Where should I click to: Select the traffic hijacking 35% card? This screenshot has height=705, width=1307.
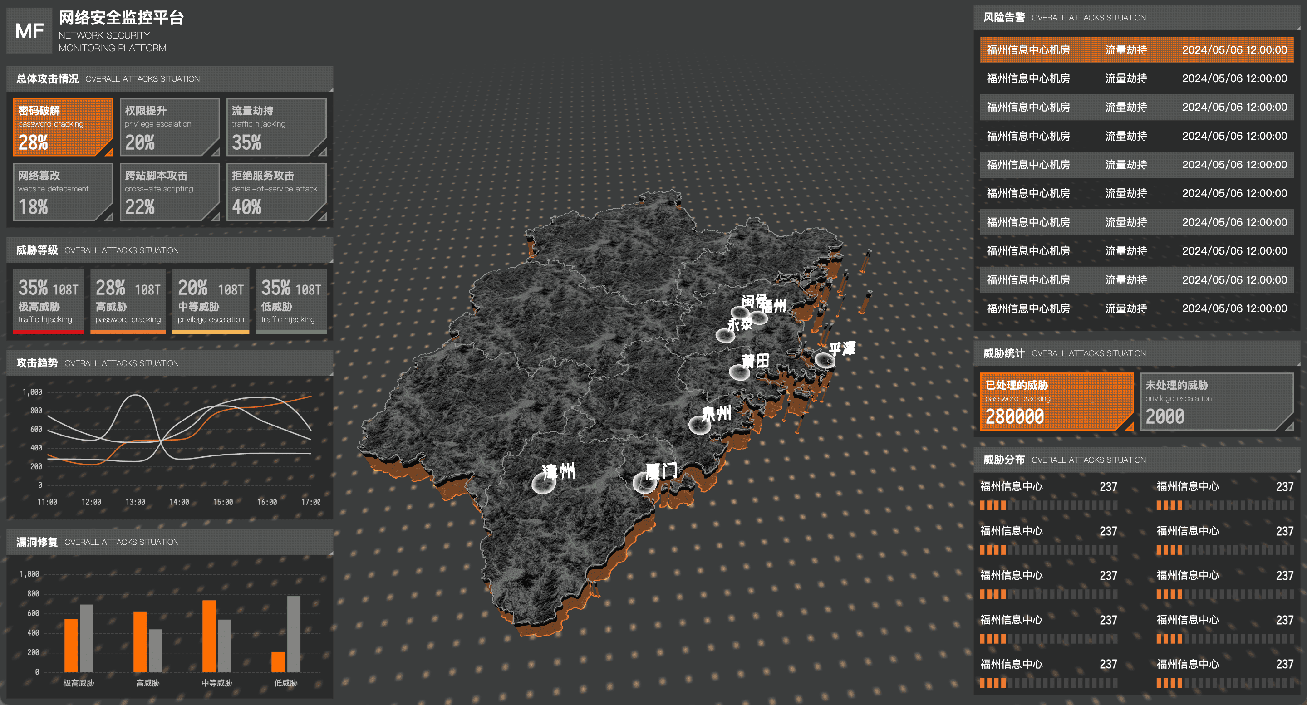coord(276,127)
